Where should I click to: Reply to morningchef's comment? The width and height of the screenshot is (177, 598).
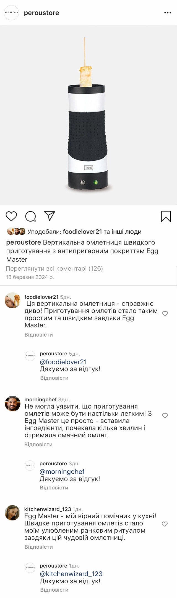[38, 444]
